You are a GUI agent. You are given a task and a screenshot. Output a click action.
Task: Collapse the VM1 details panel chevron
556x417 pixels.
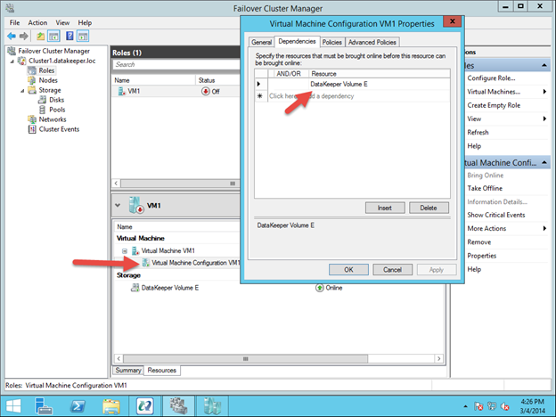pyautogui.click(x=119, y=205)
